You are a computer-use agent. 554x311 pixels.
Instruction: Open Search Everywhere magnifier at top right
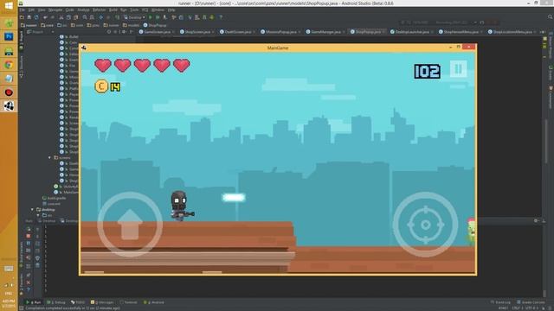pos(550,17)
